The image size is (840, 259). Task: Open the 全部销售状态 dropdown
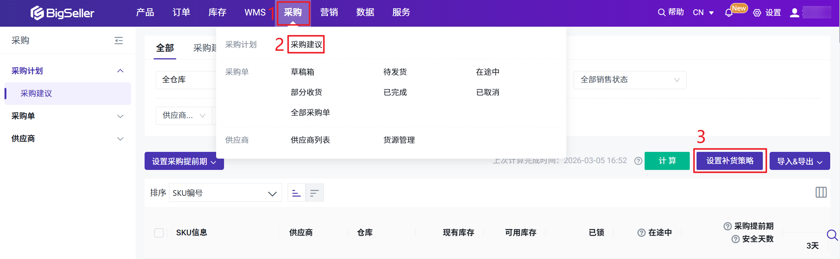pos(630,80)
